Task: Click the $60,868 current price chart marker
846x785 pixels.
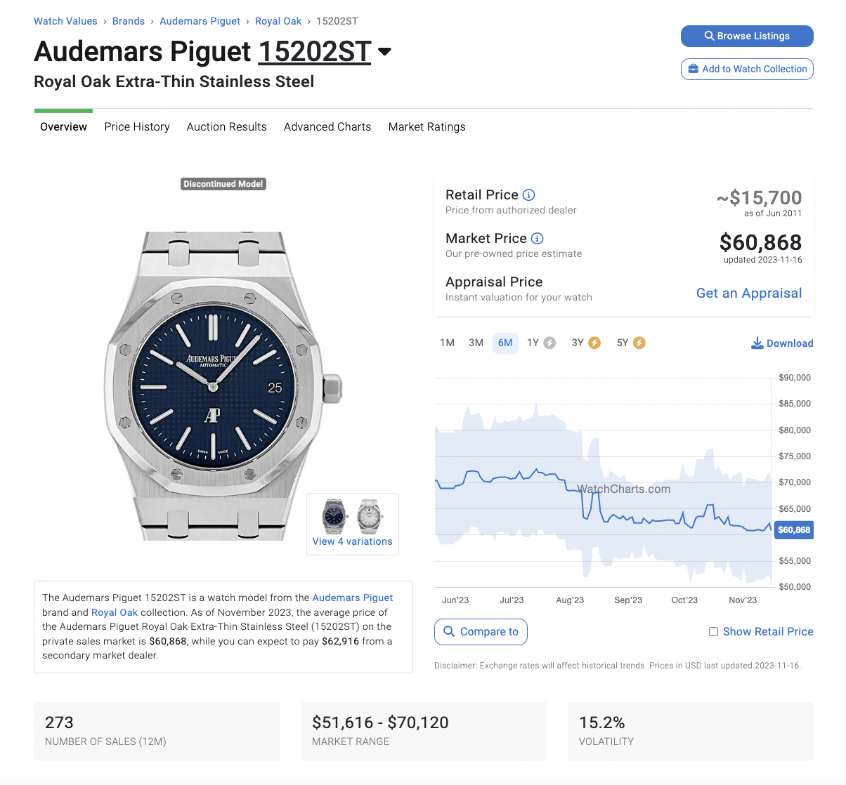Action: click(x=794, y=530)
